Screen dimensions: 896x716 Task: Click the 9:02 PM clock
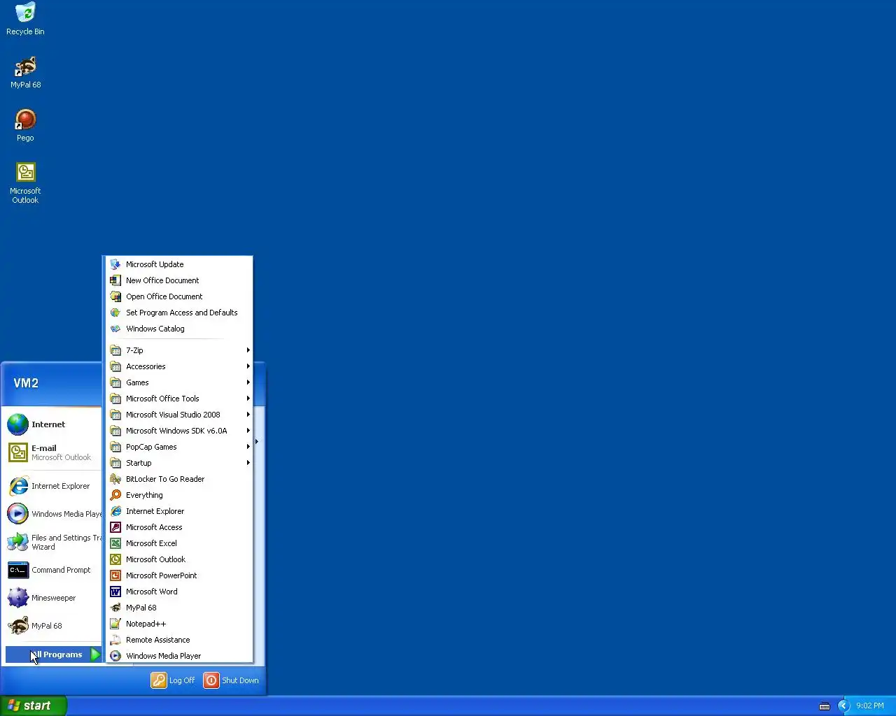tap(870, 706)
